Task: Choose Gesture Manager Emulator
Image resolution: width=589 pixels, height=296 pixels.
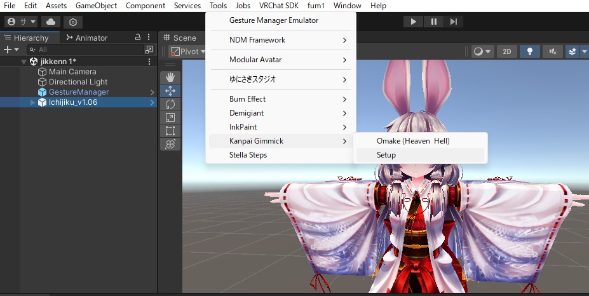Action: (x=281, y=20)
